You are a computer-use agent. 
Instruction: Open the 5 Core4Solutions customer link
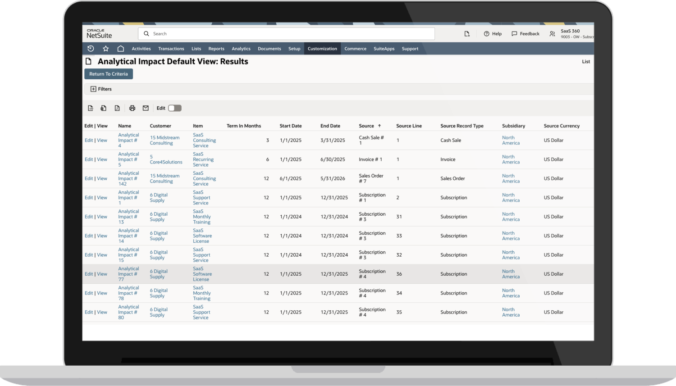(x=166, y=159)
